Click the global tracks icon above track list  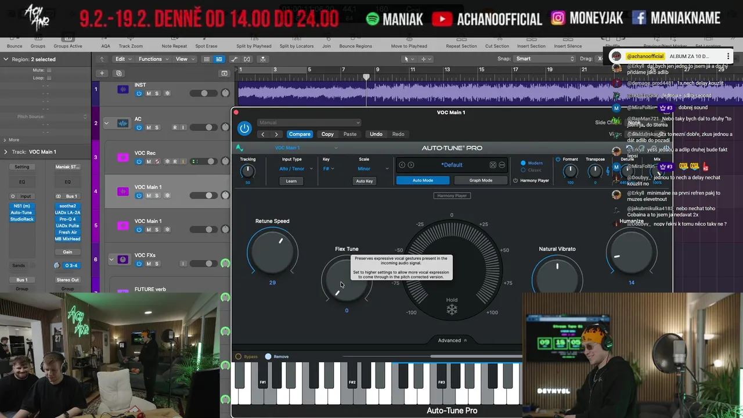pyautogui.click(x=224, y=73)
